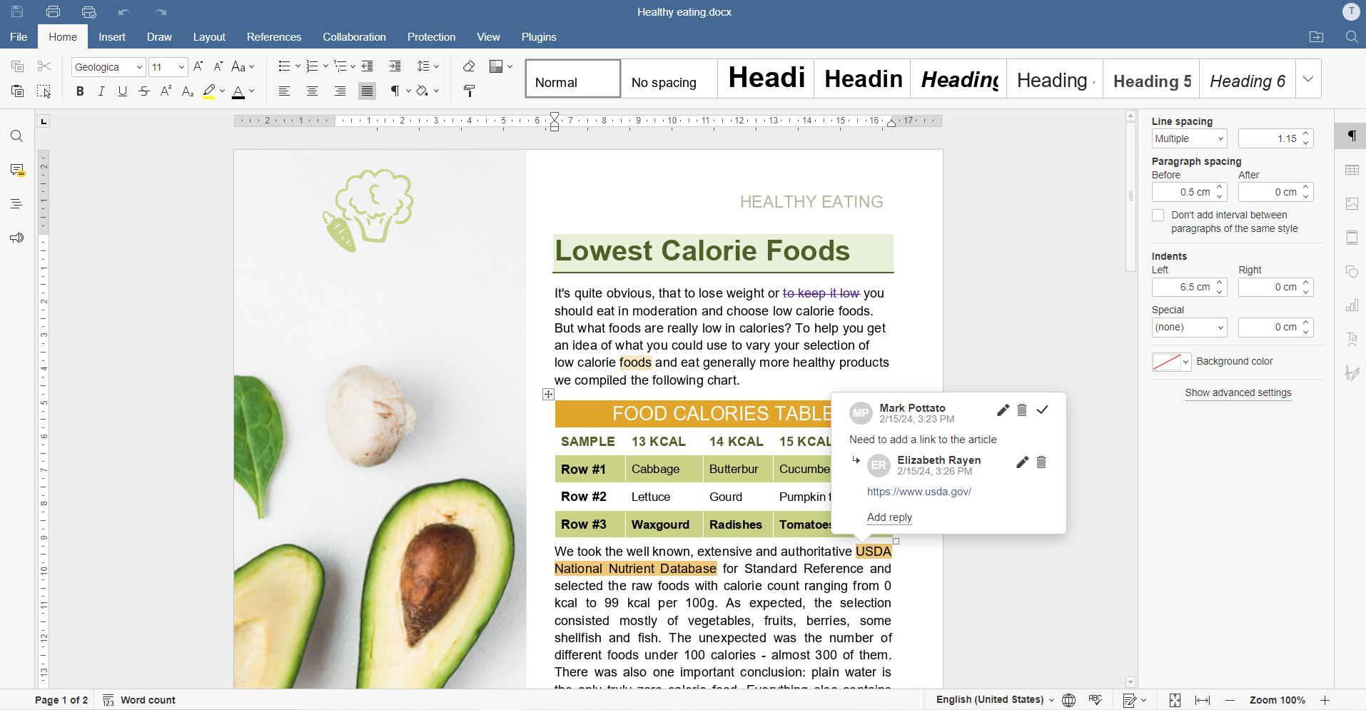Click Show advanced settings link

click(x=1238, y=392)
